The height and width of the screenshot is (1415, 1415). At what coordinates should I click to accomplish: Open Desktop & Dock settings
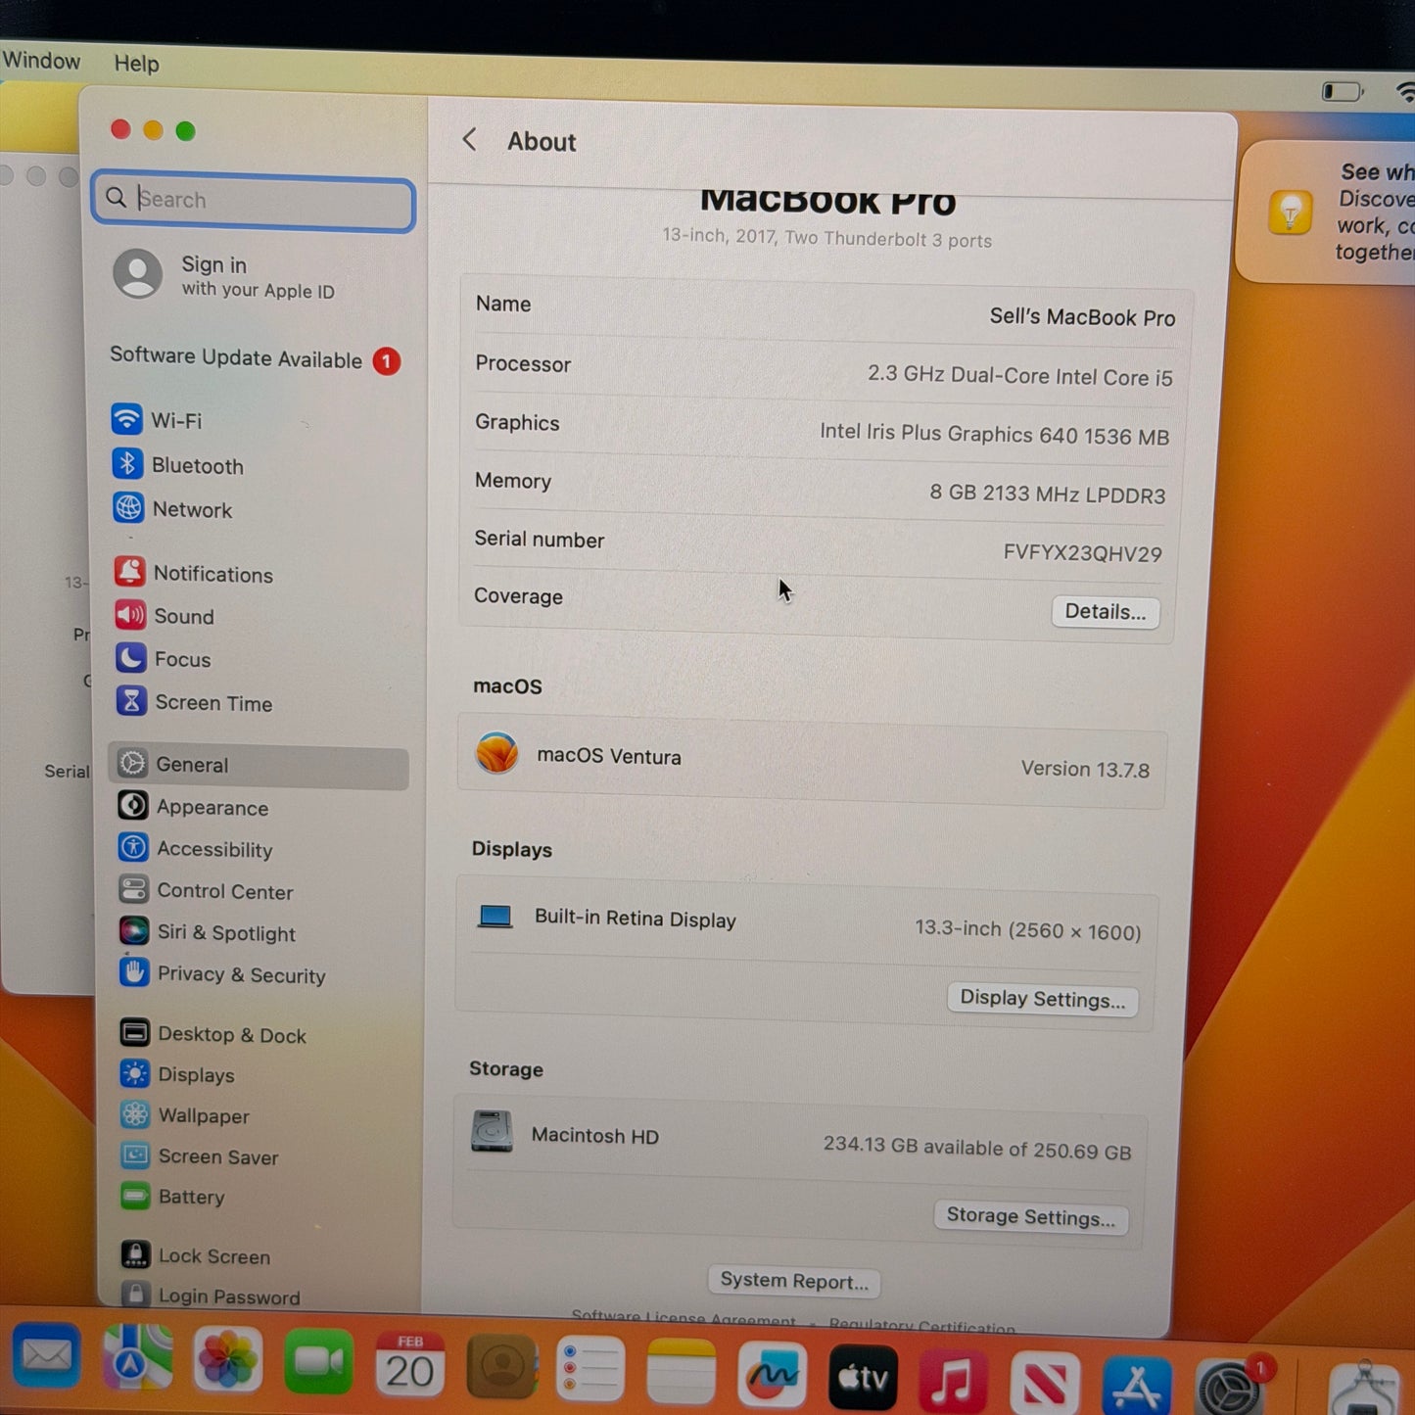[x=213, y=1035]
